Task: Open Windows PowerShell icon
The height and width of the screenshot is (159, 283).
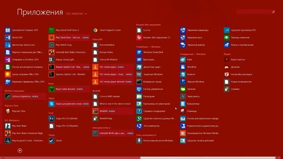Action: (x=139, y=52)
